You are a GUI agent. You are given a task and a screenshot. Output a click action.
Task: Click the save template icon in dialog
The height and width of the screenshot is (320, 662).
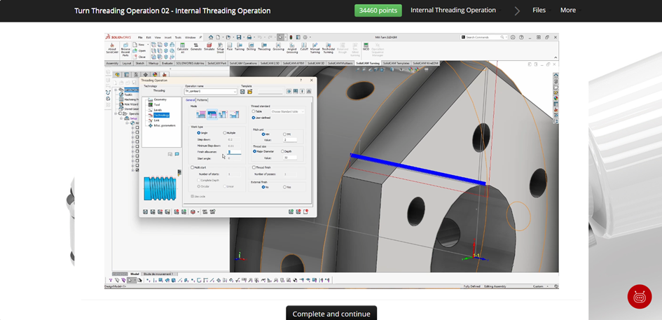(242, 91)
